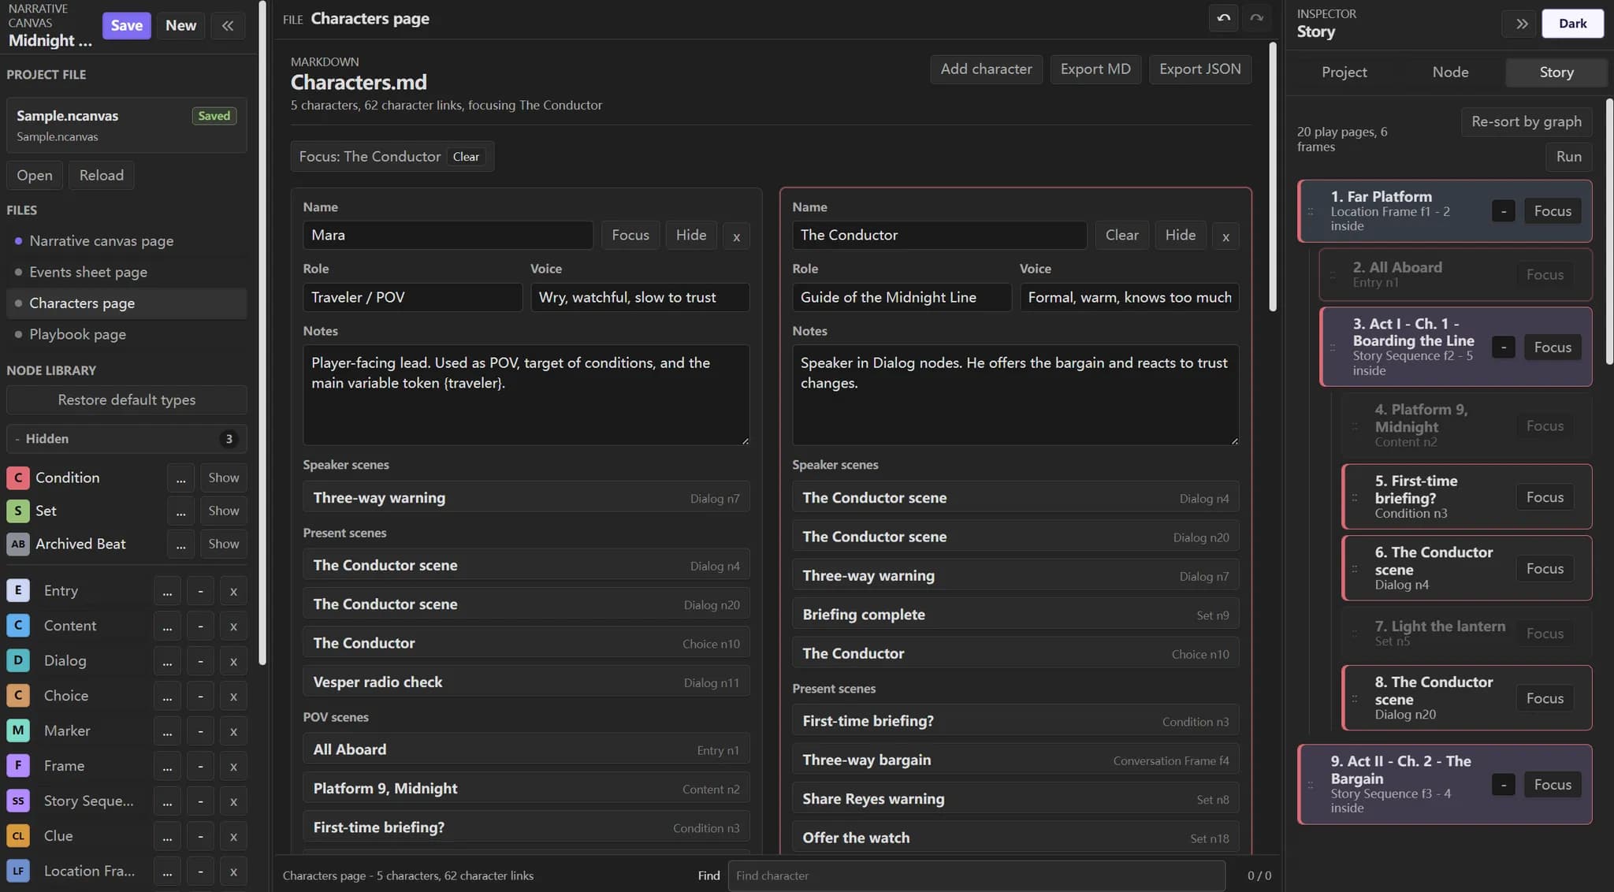Click the Condition node type icon
Image resolution: width=1614 pixels, height=892 pixels.
click(x=18, y=478)
